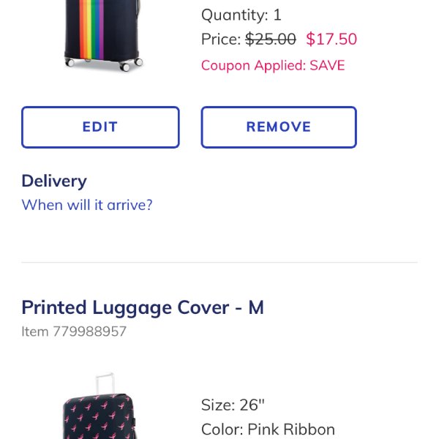Image resolution: width=439 pixels, height=439 pixels.
Task: Click the Printed Luggage Cover - M title
Action: (143, 307)
